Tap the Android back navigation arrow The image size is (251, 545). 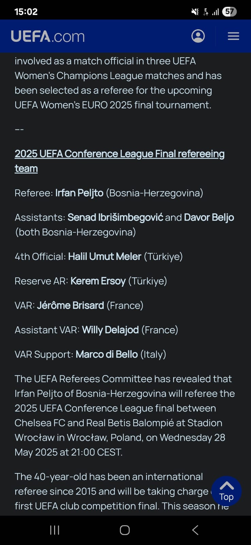pyautogui.click(x=195, y=530)
